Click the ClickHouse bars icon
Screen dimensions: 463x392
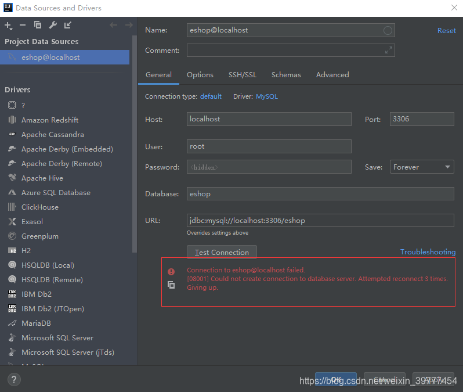click(x=12, y=207)
